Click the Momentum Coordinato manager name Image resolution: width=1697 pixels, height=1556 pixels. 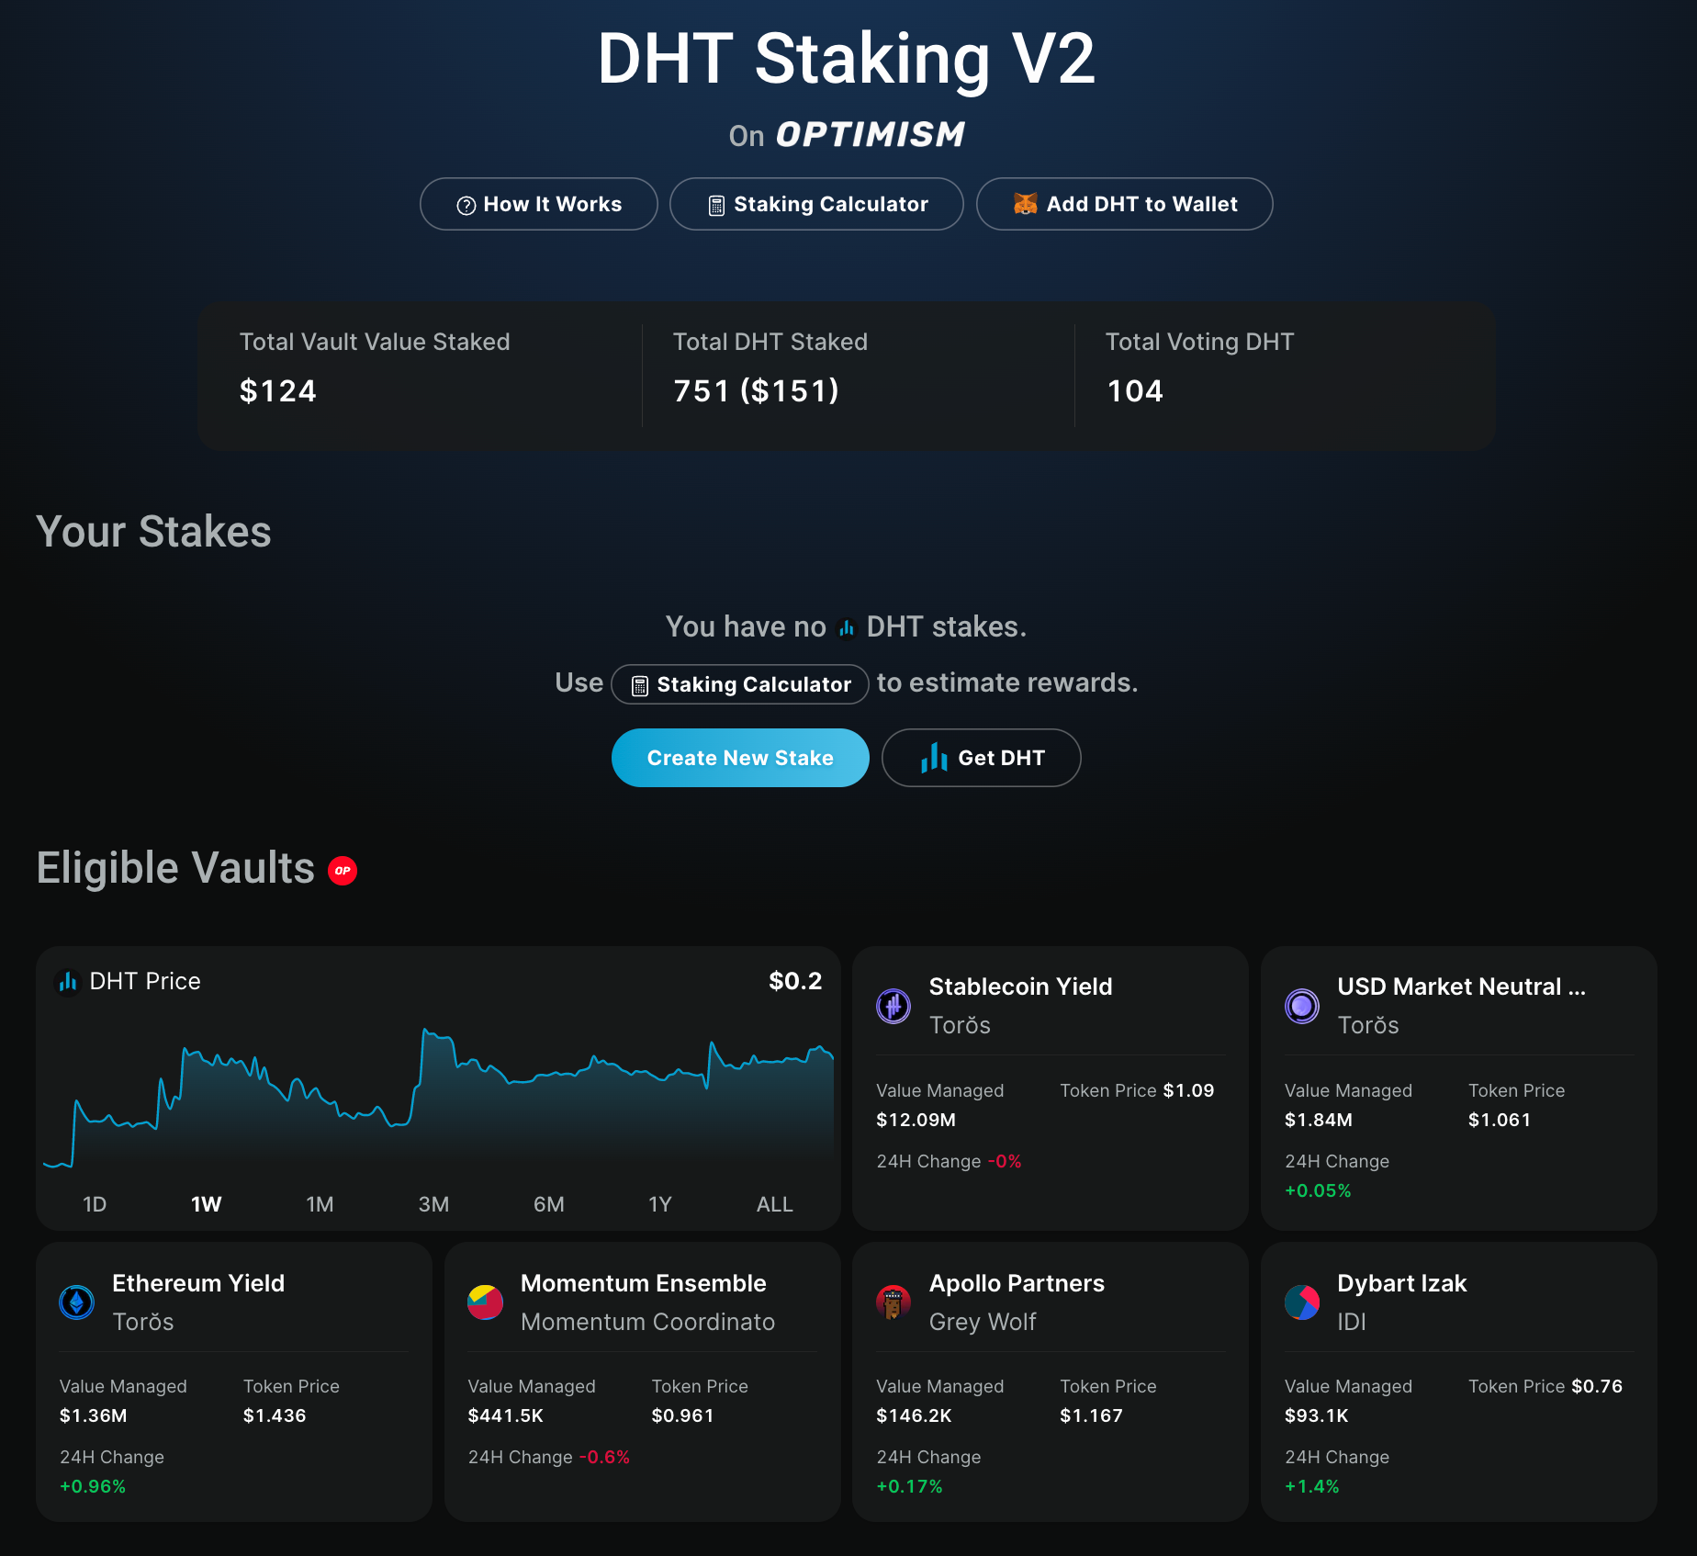[x=647, y=1322]
